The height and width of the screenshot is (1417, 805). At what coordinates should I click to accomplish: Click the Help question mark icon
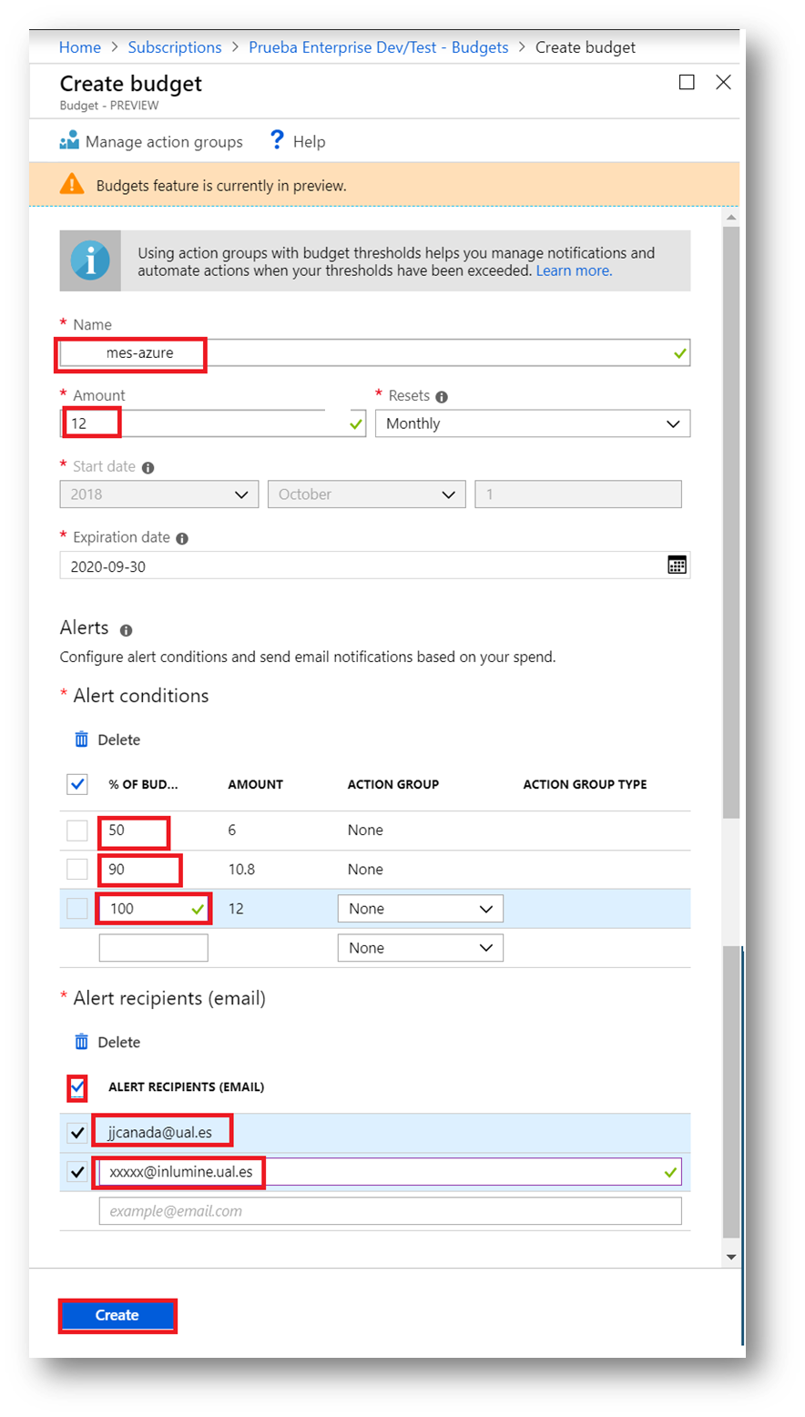[277, 140]
